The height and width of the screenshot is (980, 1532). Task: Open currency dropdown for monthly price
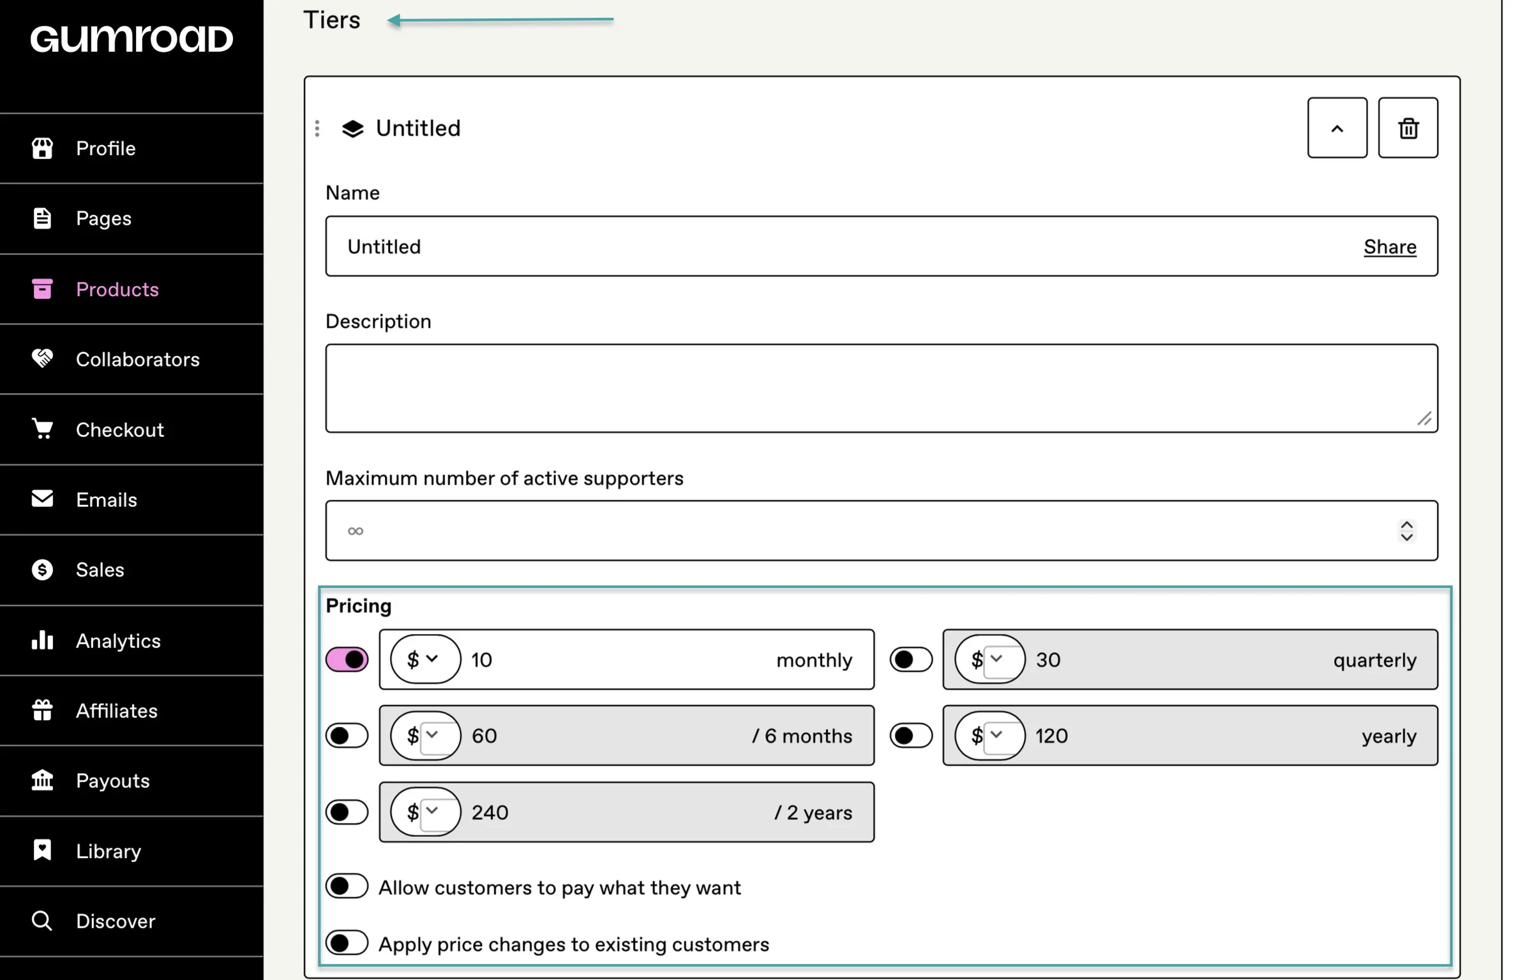[x=425, y=660]
